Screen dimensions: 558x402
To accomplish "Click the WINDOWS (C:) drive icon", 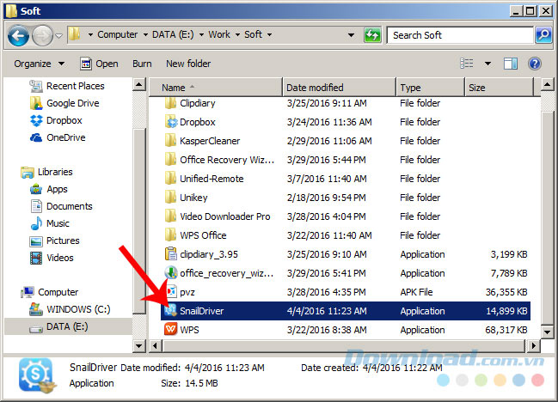I will tap(36, 309).
